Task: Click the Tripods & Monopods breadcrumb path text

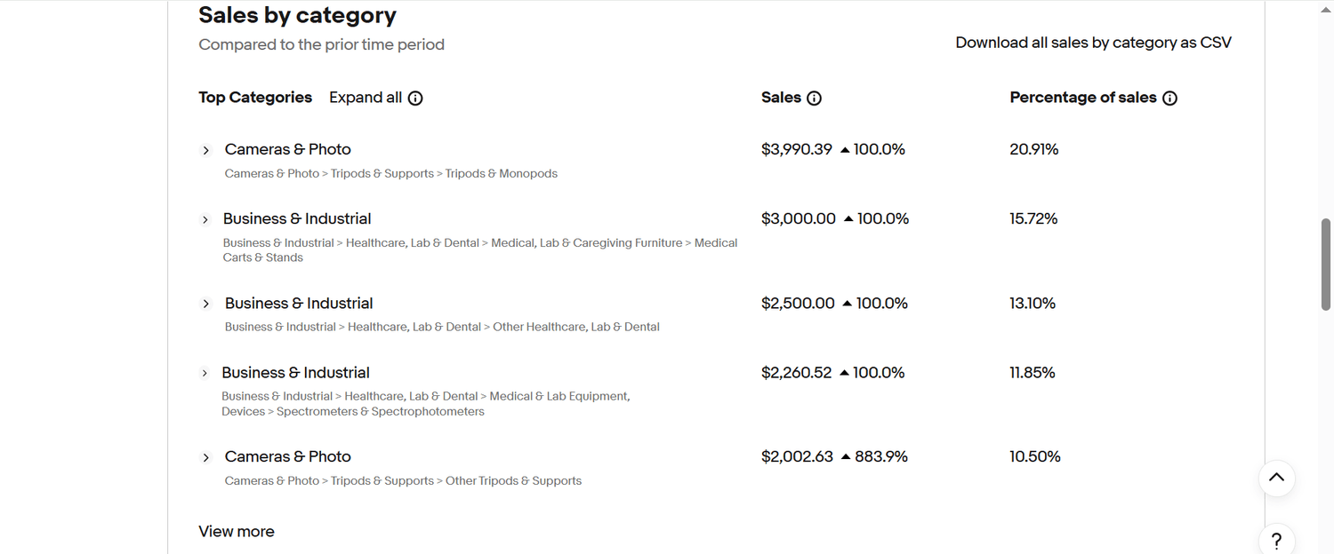Action: [x=391, y=174]
